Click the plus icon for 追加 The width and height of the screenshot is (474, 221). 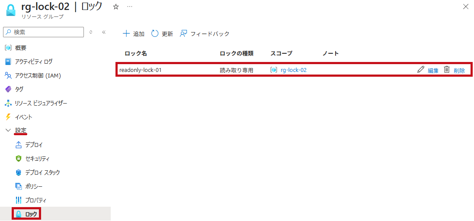click(126, 34)
